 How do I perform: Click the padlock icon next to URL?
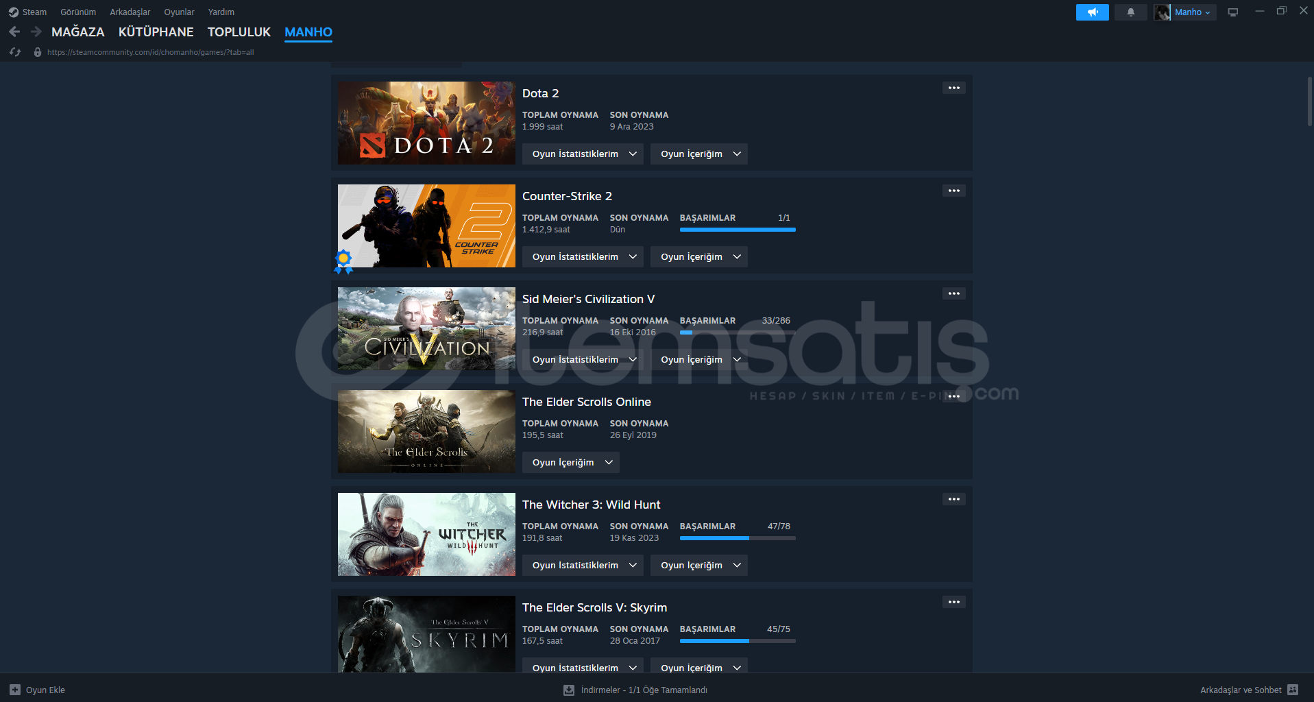pos(38,52)
